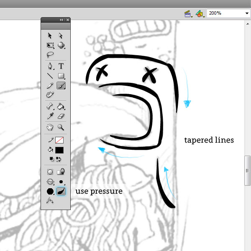Pick the 3D Rotation tool
Screen dimensions: 251x251
61,45
